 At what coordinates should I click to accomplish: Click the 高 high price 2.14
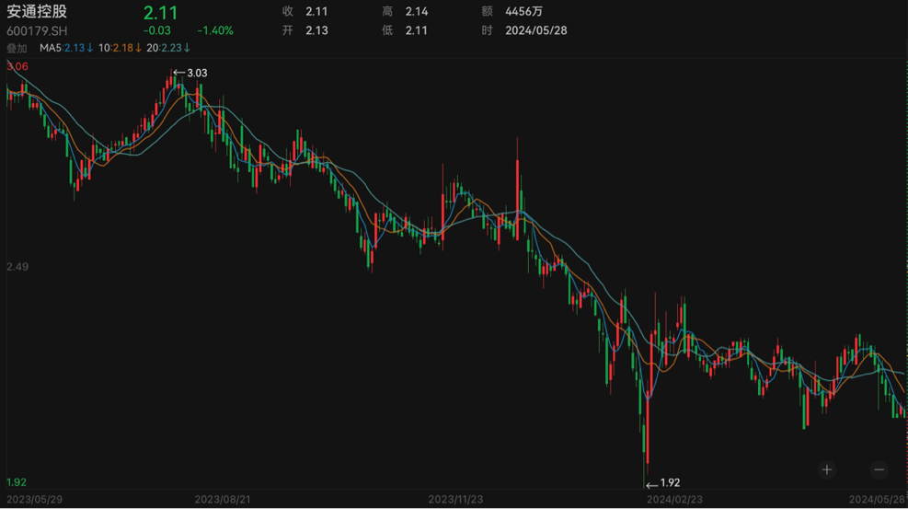point(417,12)
